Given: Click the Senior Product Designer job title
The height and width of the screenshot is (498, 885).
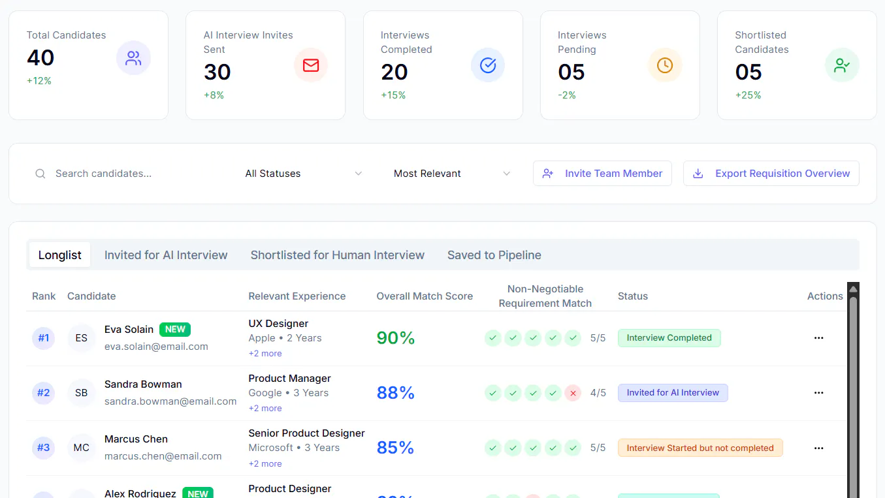Looking at the screenshot, I should click(307, 433).
